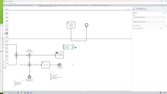Select the police station text annotation

coord(56,77)
